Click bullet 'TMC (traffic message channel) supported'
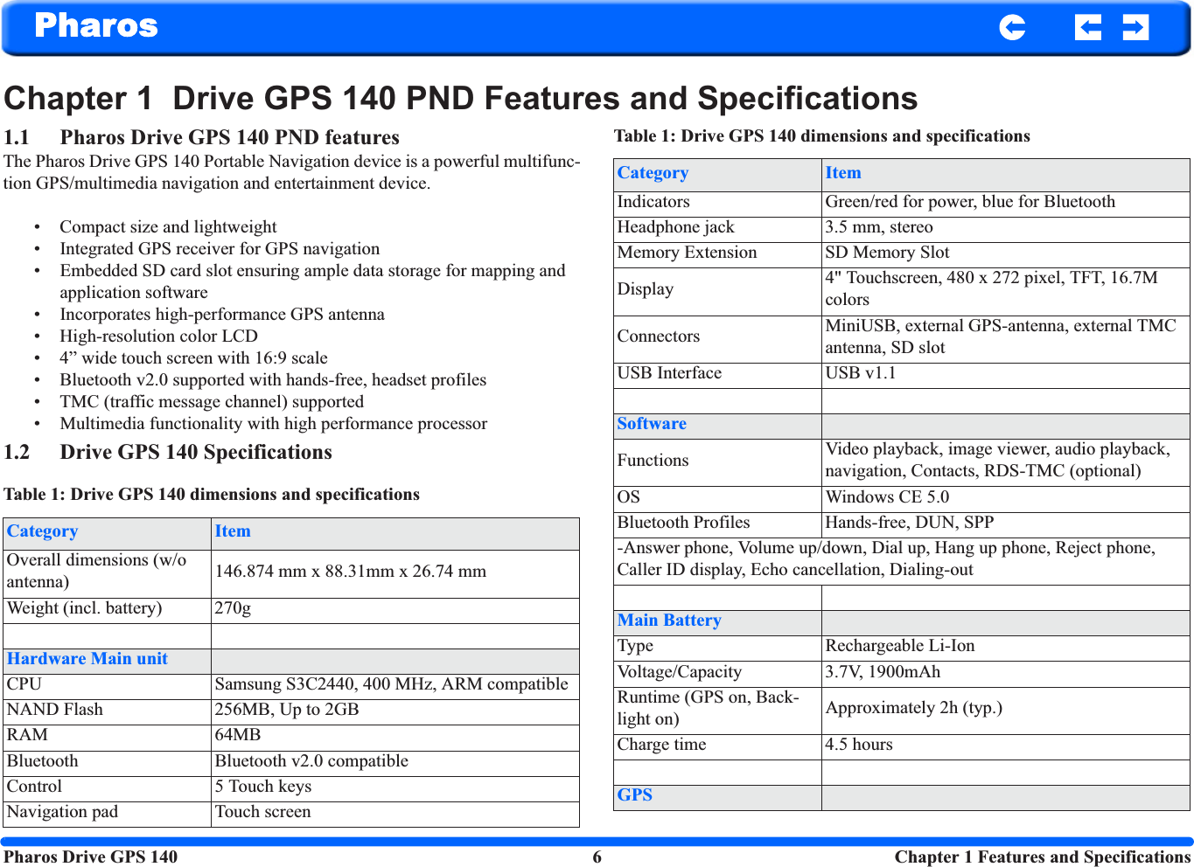1194x867 pixels. 212,402
